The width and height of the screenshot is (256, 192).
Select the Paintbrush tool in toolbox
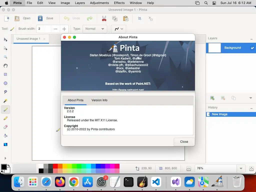(5, 109)
